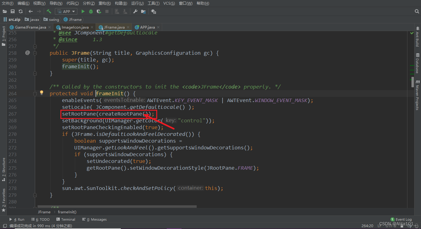Click the Save All disk icon
This screenshot has height=229, width=421.
pyautogui.click(x=13, y=11)
